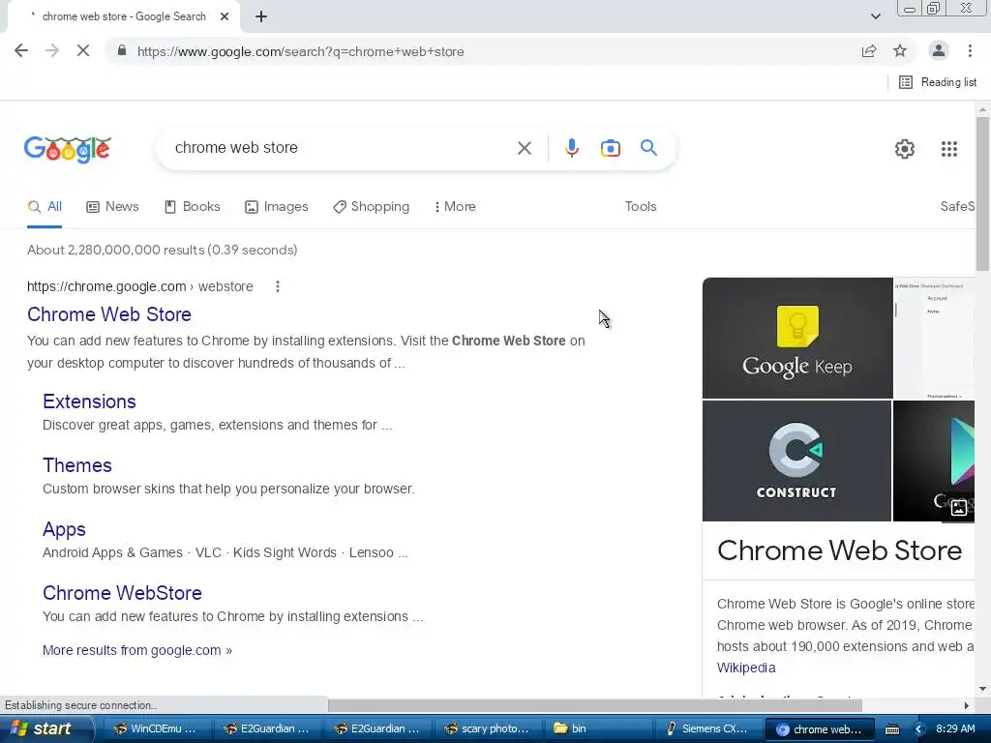The height and width of the screenshot is (743, 991).
Task: Click the horizontal scrollbar thumb
Action: 595,705
